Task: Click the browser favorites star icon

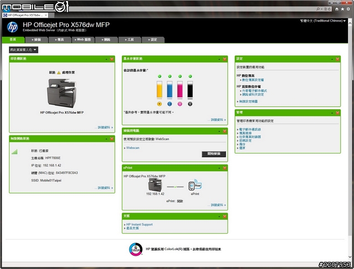Action: pyautogui.click(x=342, y=9)
